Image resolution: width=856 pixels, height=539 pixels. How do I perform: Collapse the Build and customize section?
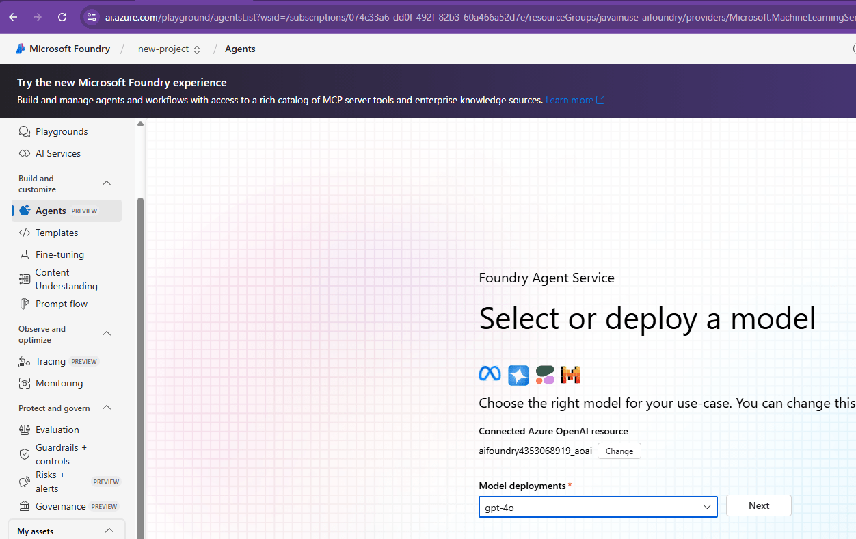(106, 183)
